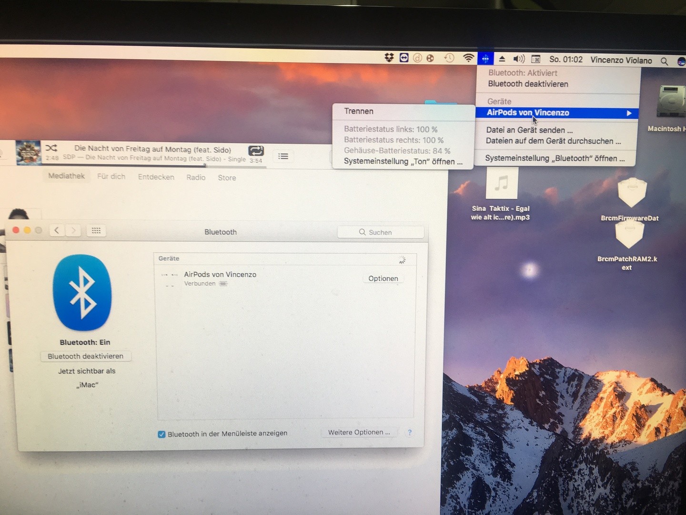Open the Dropbox menu bar icon
Viewport: 686px width, 515px height.
tap(389, 58)
